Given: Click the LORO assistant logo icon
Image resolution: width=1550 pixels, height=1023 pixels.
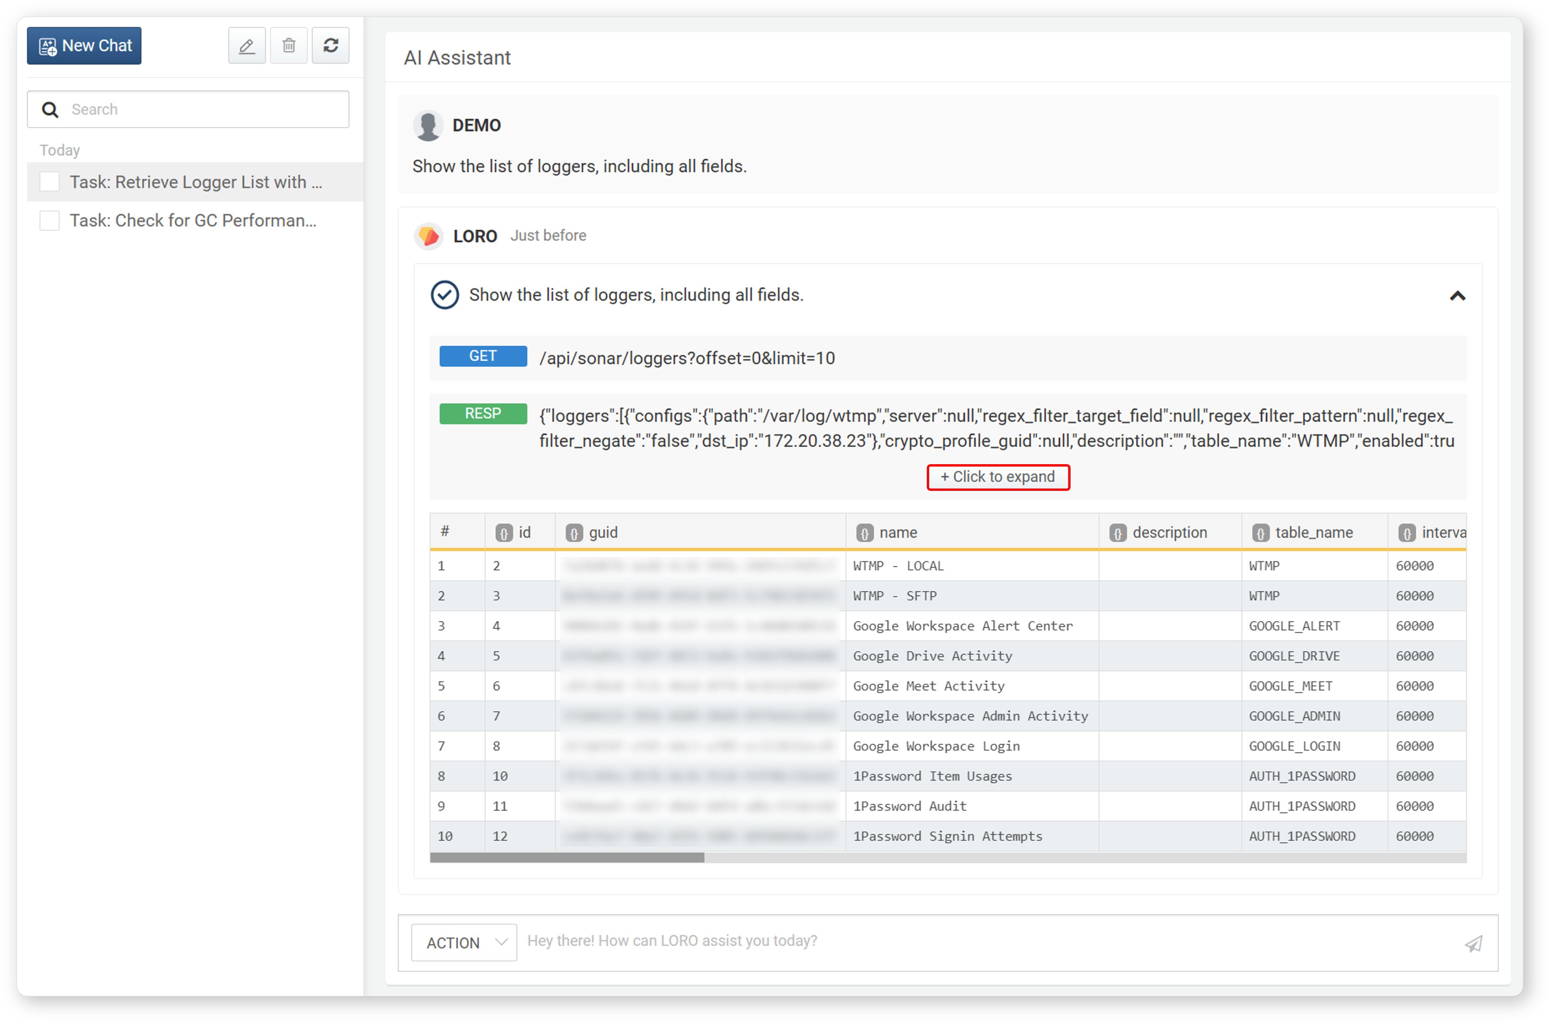Looking at the screenshot, I should [x=429, y=236].
